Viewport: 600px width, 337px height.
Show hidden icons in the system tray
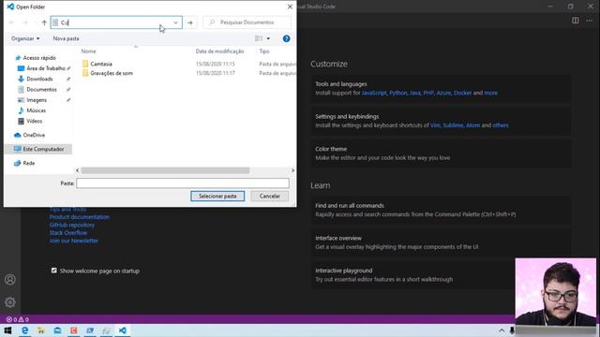coord(502,330)
